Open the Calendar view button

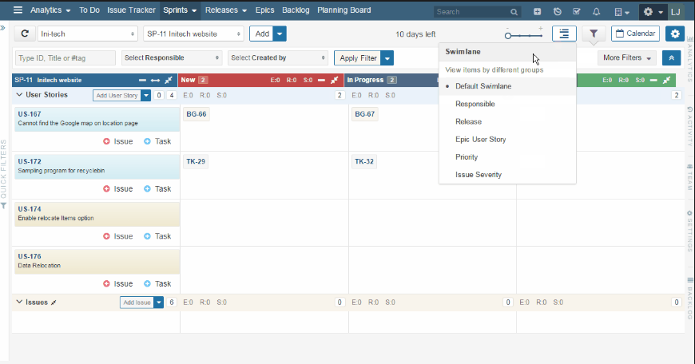(635, 34)
